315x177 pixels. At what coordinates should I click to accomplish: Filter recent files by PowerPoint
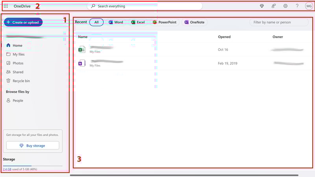(x=165, y=22)
